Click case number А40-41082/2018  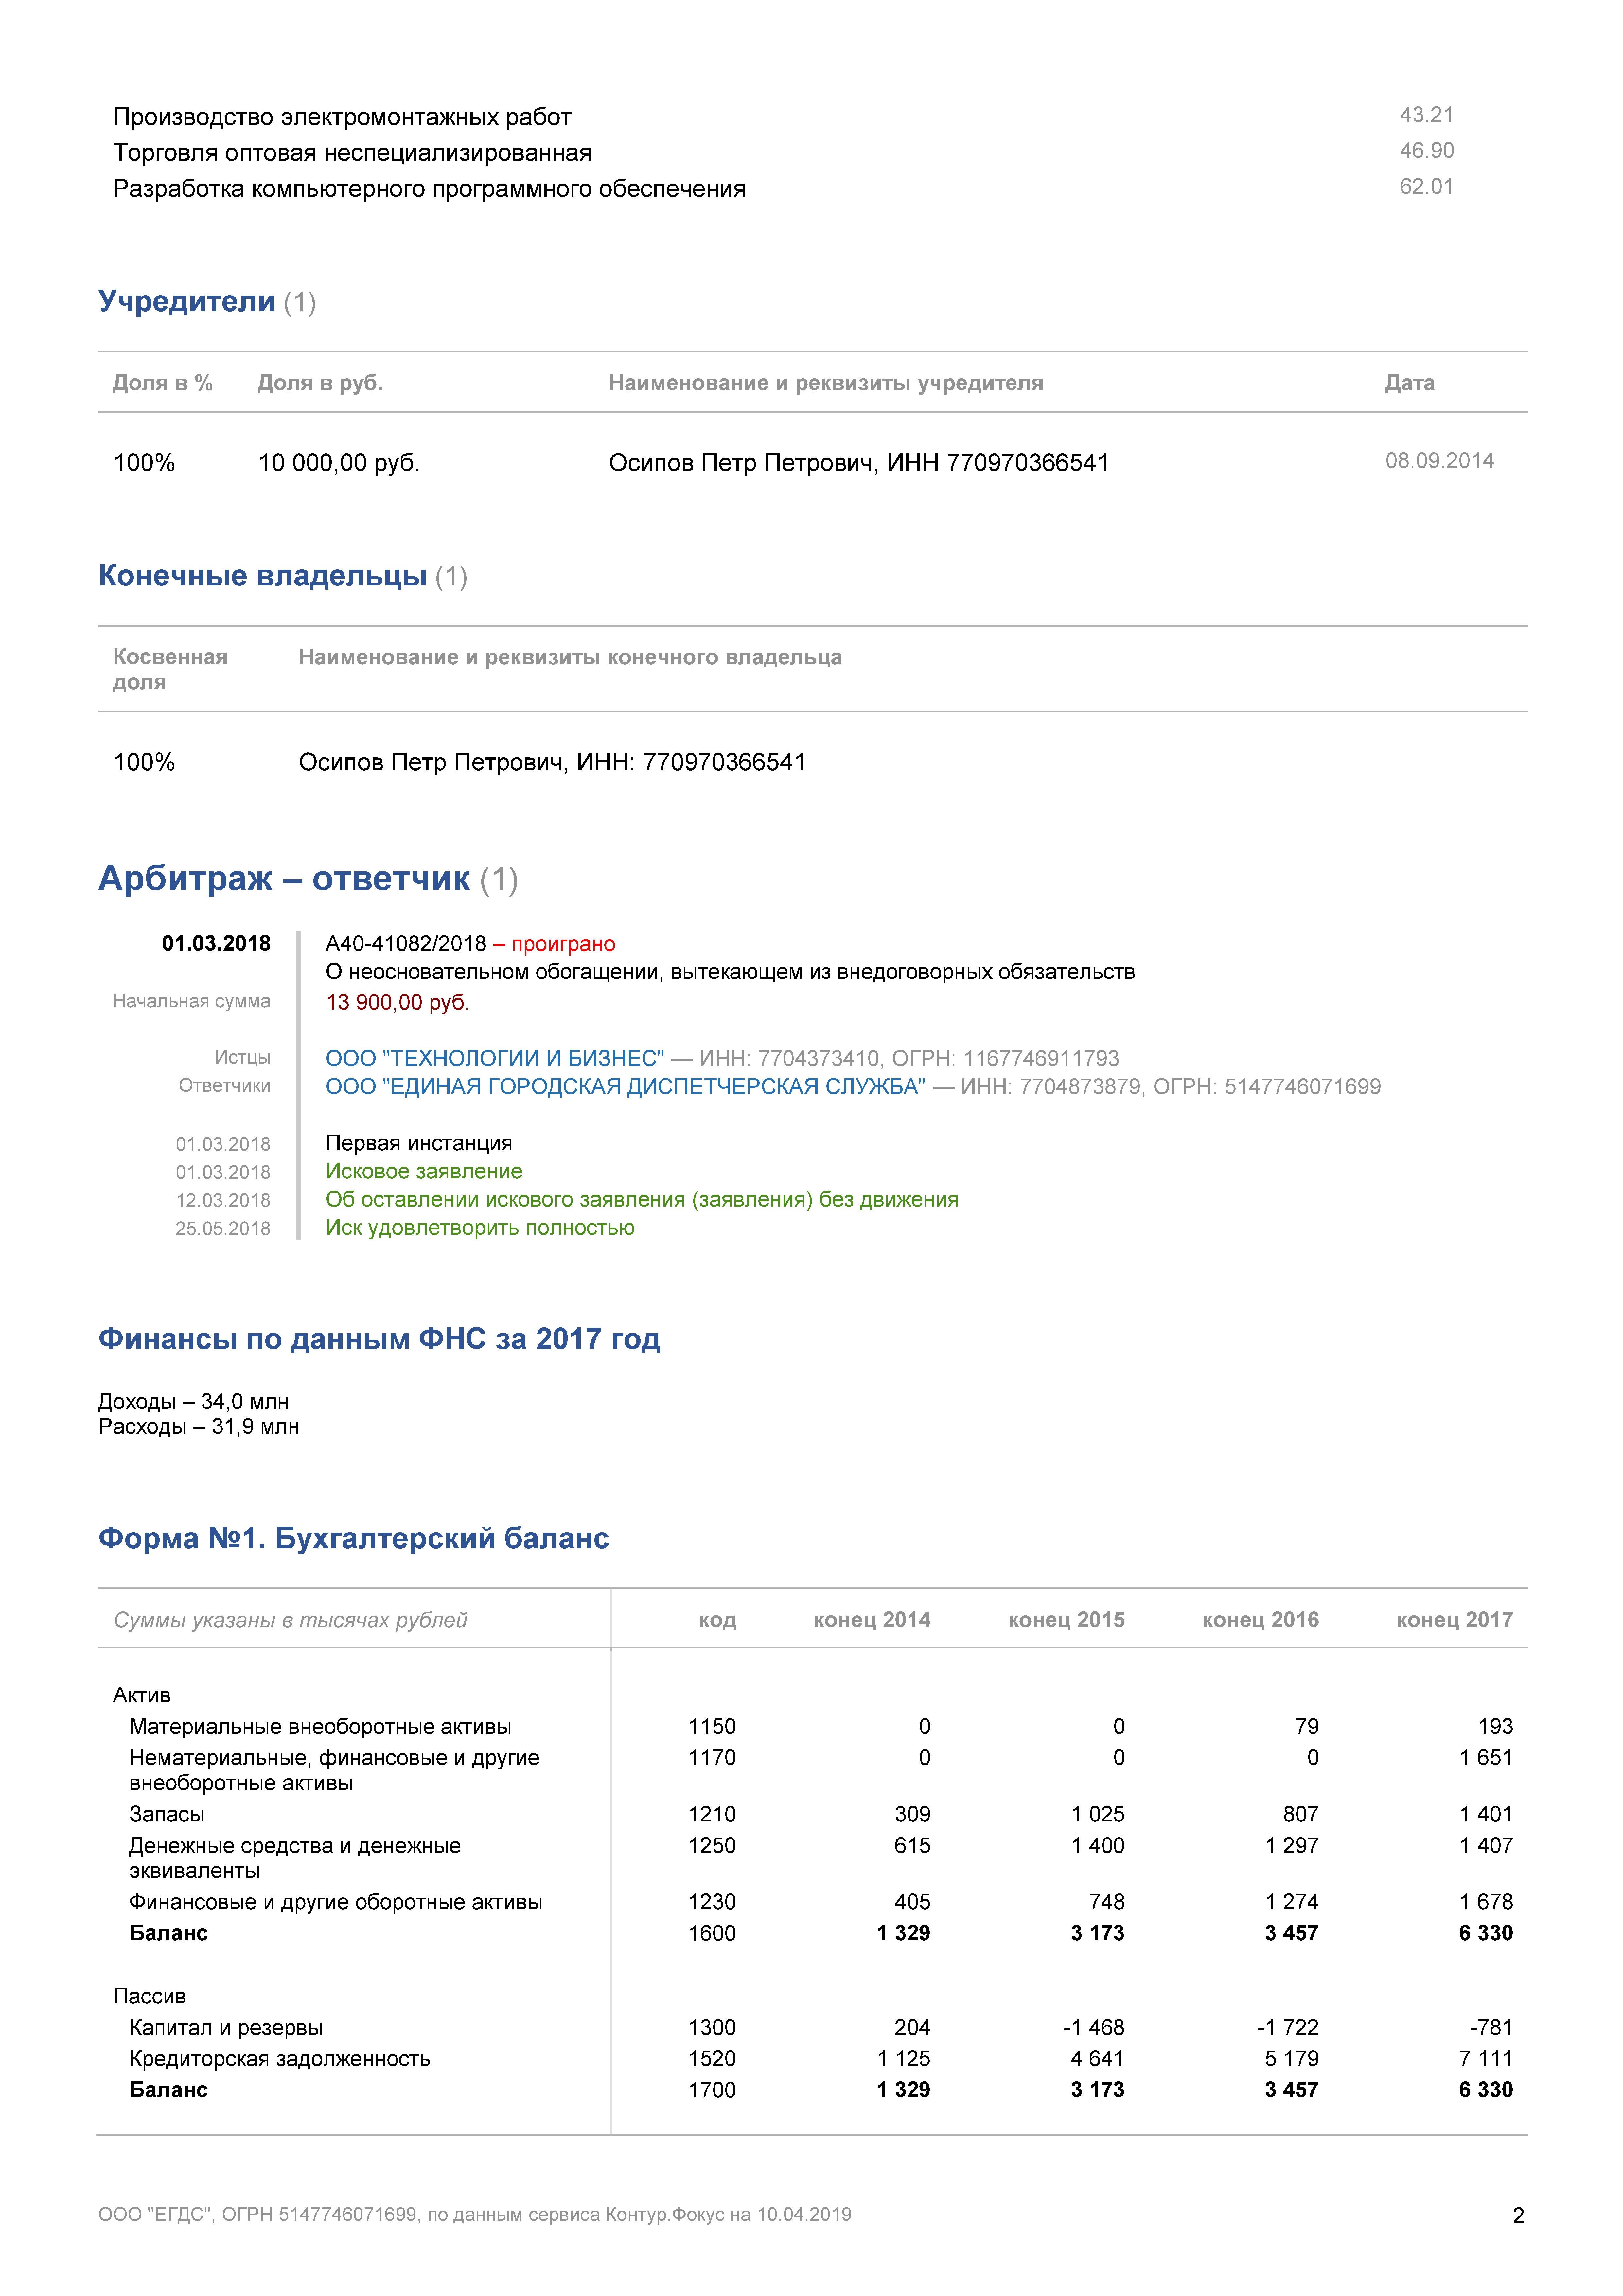click(x=406, y=944)
